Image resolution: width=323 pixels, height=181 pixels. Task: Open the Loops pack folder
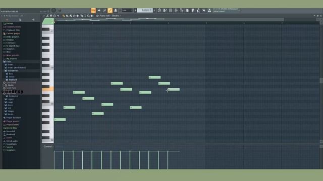point(10,102)
